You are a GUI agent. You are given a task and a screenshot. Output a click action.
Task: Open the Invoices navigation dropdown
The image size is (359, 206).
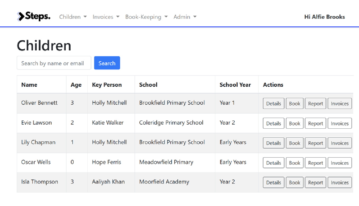pos(106,17)
